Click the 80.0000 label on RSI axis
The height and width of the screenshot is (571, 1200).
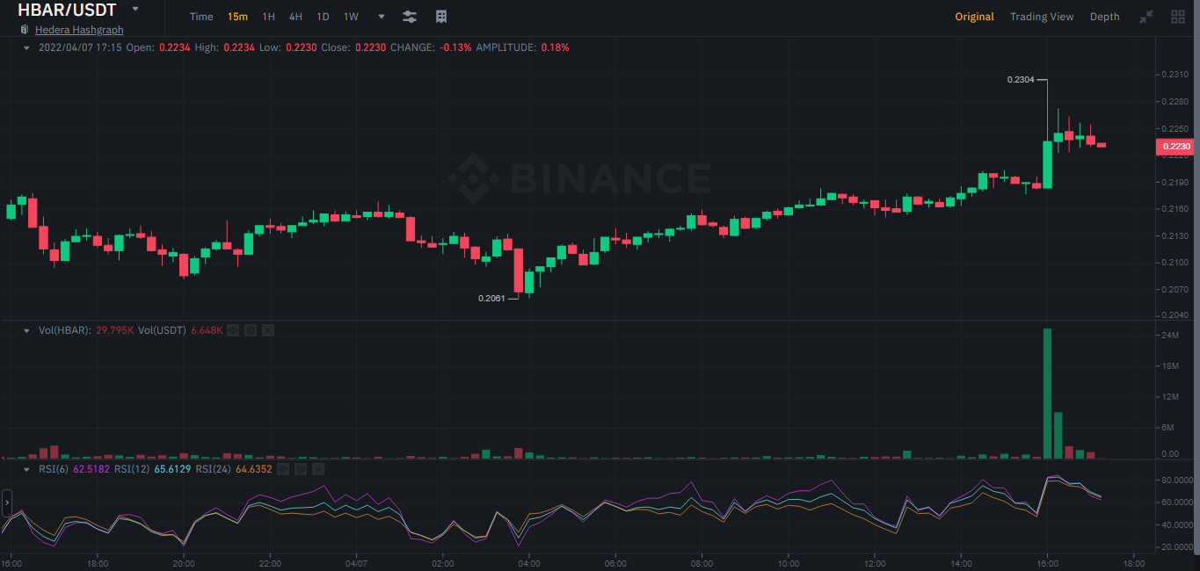[x=1176, y=481]
